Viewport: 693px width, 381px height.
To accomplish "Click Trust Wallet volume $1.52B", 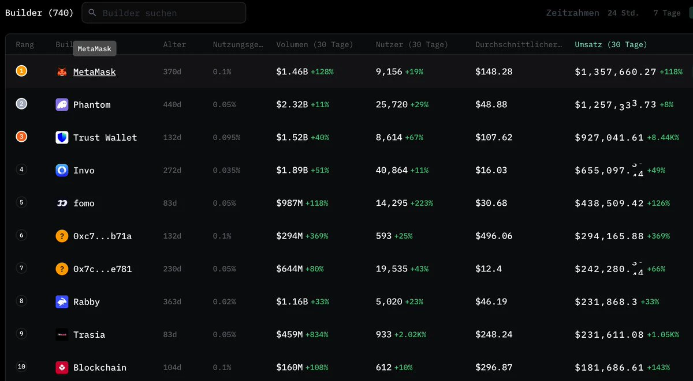I will pyautogui.click(x=292, y=138).
